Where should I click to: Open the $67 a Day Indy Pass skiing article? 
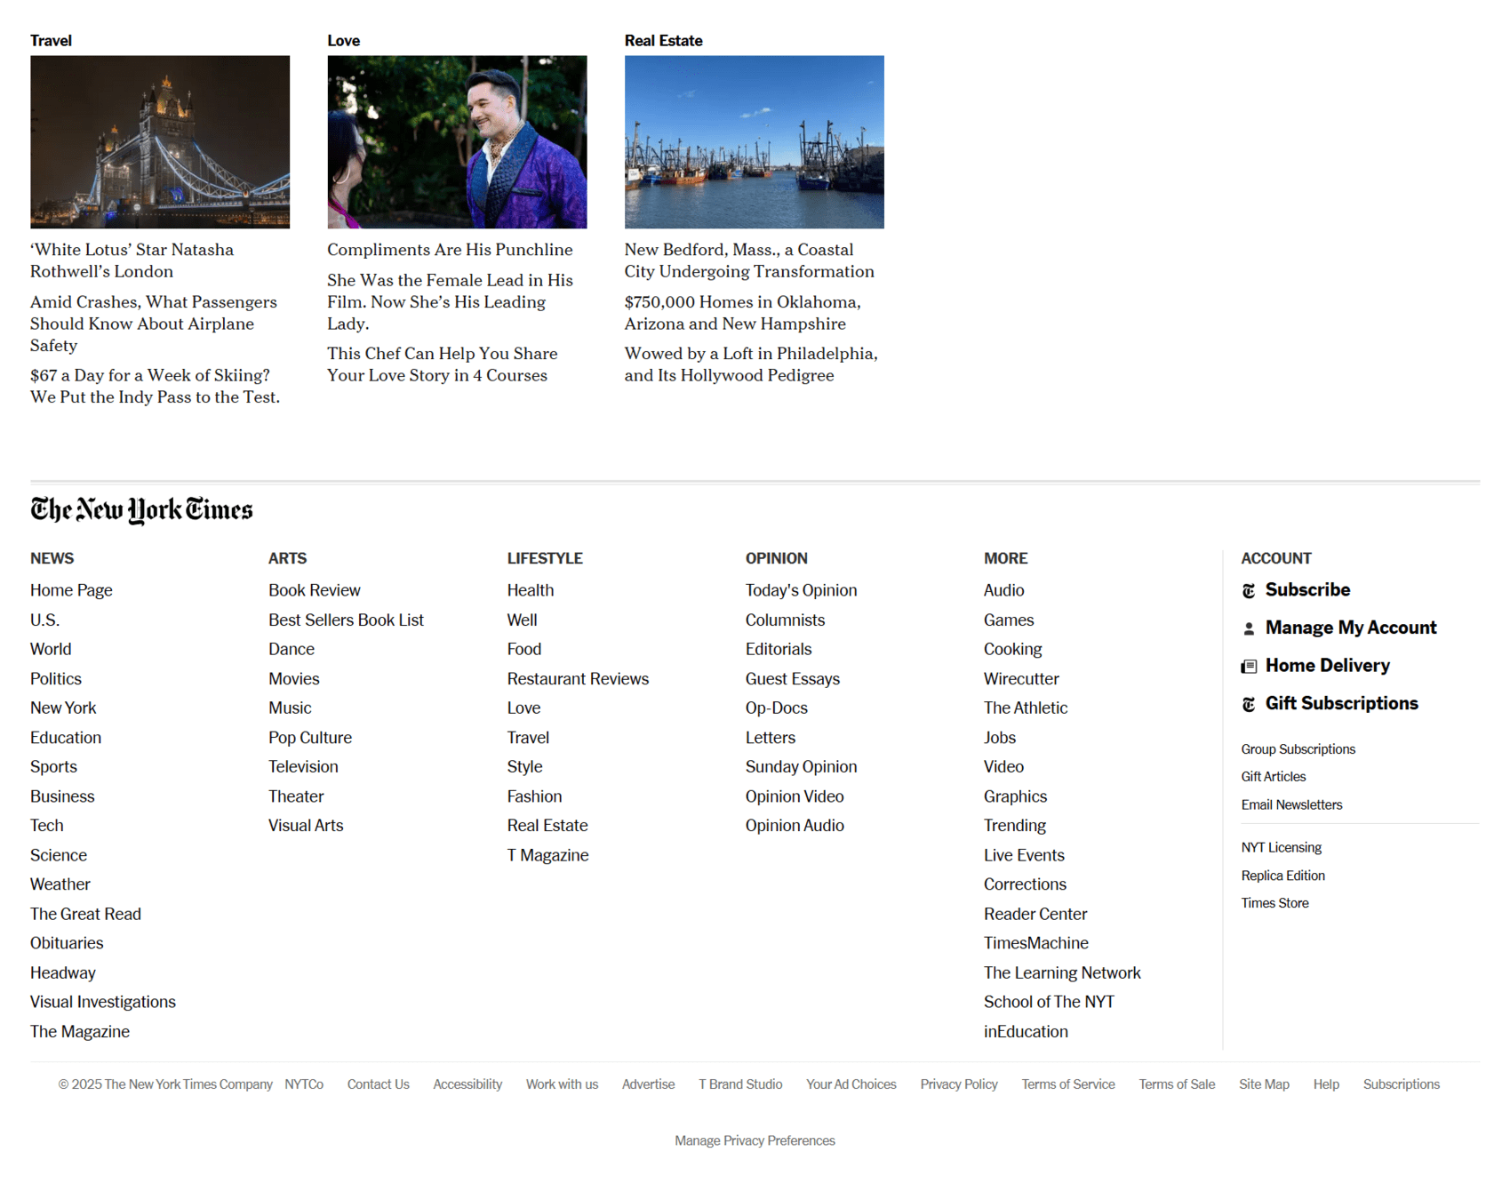(x=156, y=386)
